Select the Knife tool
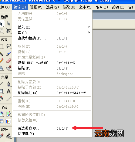Image resolution: width=135 pixels, height=142 pixels. (8, 98)
